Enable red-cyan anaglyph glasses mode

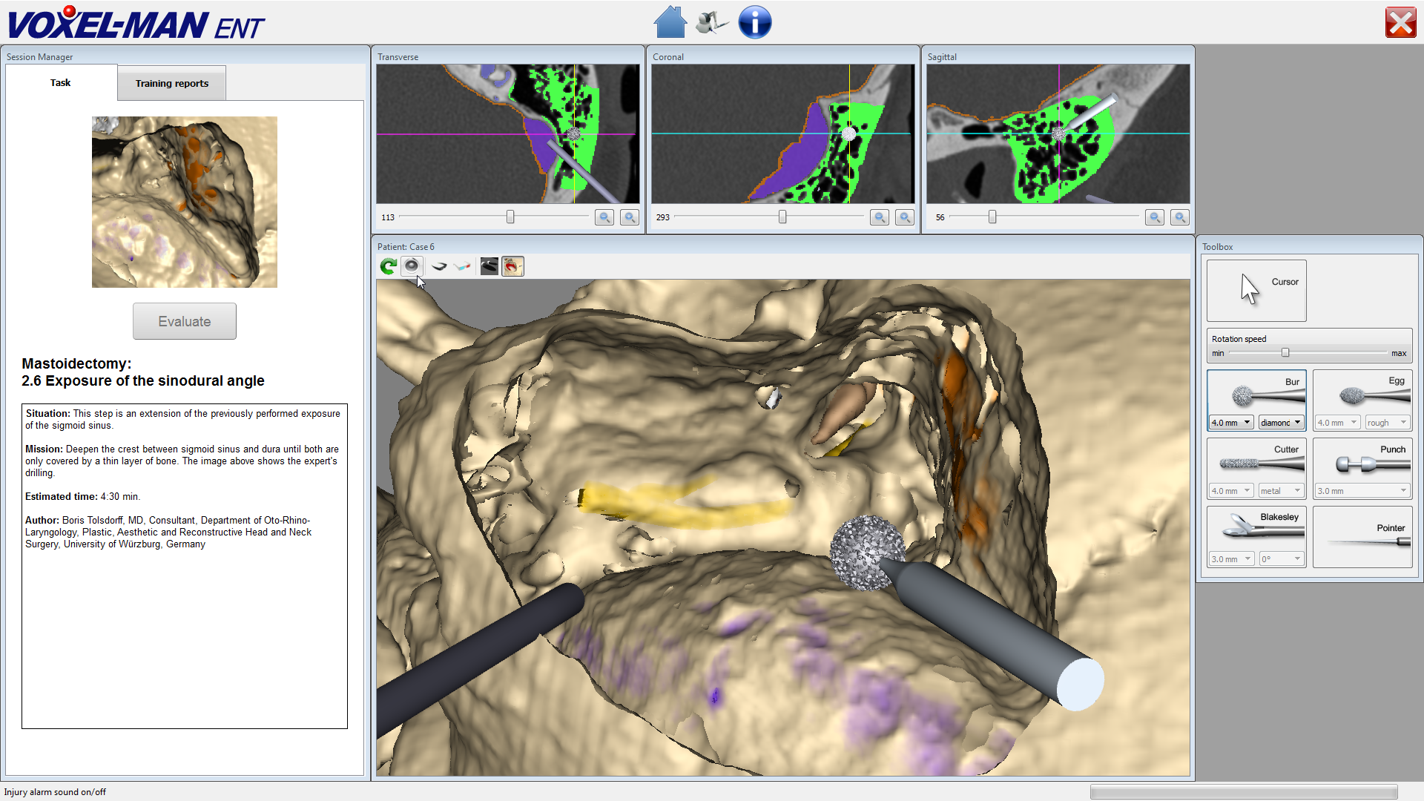(x=463, y=266)
